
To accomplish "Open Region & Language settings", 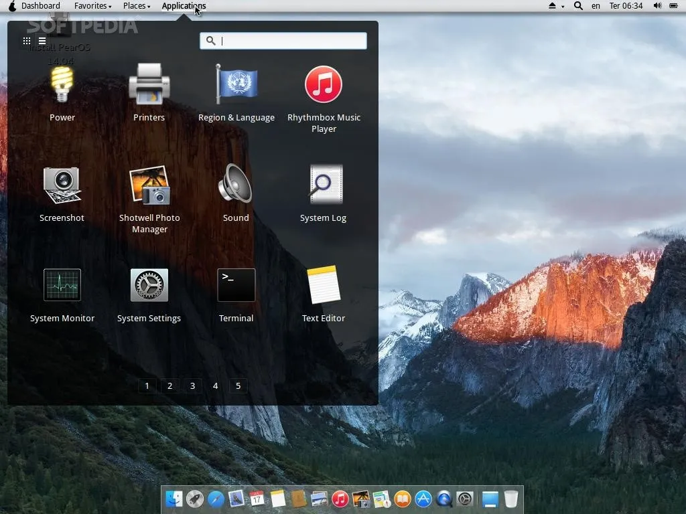I will (x=236, y=85).
